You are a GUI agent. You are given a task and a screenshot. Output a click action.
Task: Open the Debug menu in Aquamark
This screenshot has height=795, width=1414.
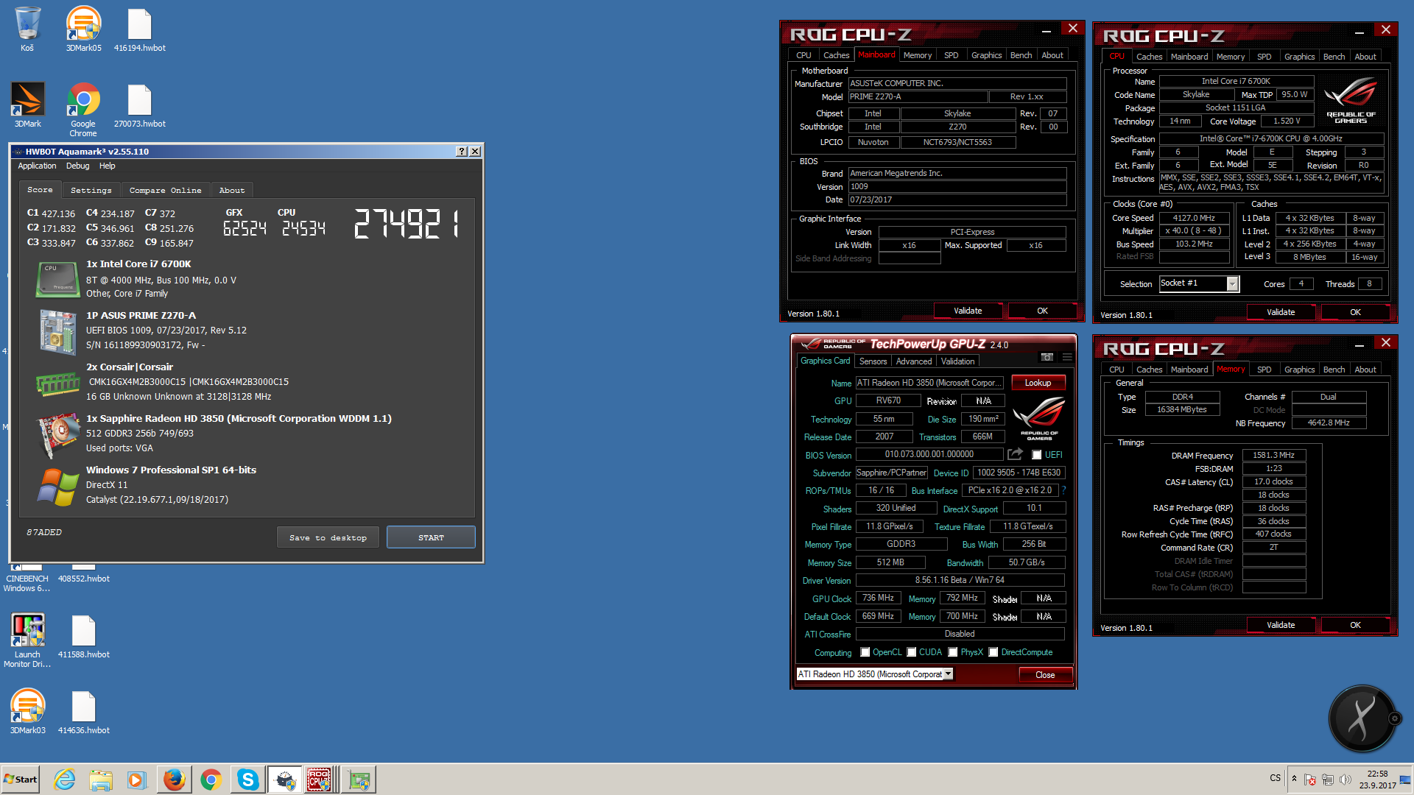click(x=77, y=166)
